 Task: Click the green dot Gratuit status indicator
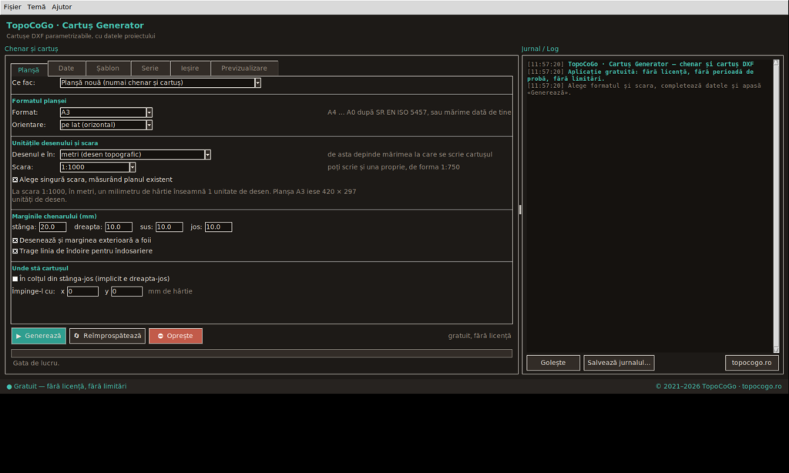click(9, 387)
